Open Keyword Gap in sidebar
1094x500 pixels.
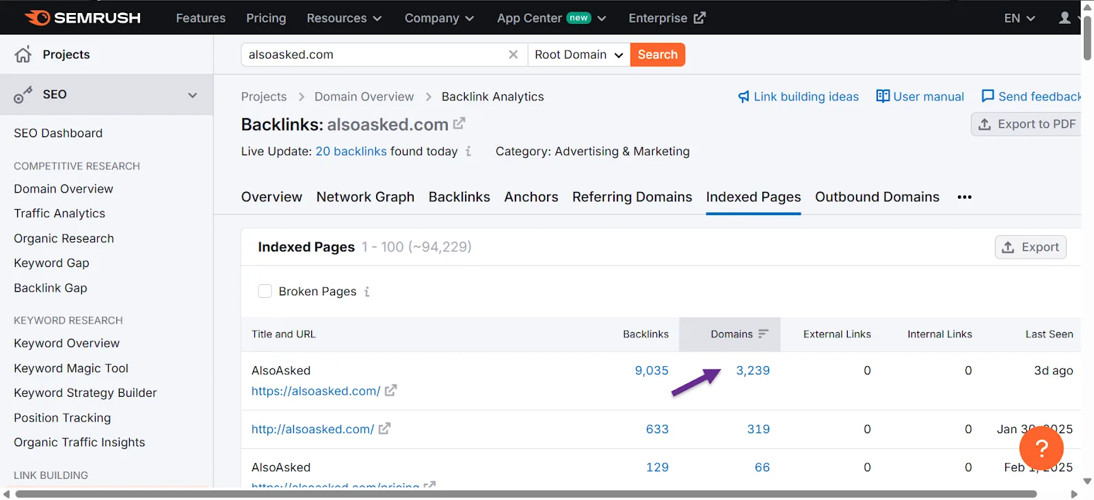pyautogui.click(x=51, y=263)
